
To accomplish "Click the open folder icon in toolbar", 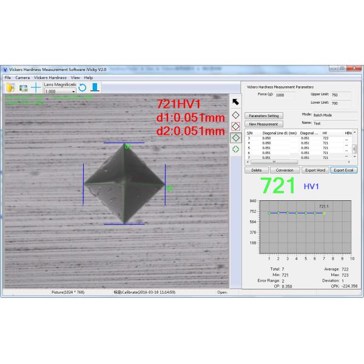I will [x=10, y=88].
